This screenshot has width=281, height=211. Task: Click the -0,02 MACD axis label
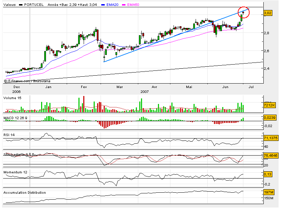[268, 126]
